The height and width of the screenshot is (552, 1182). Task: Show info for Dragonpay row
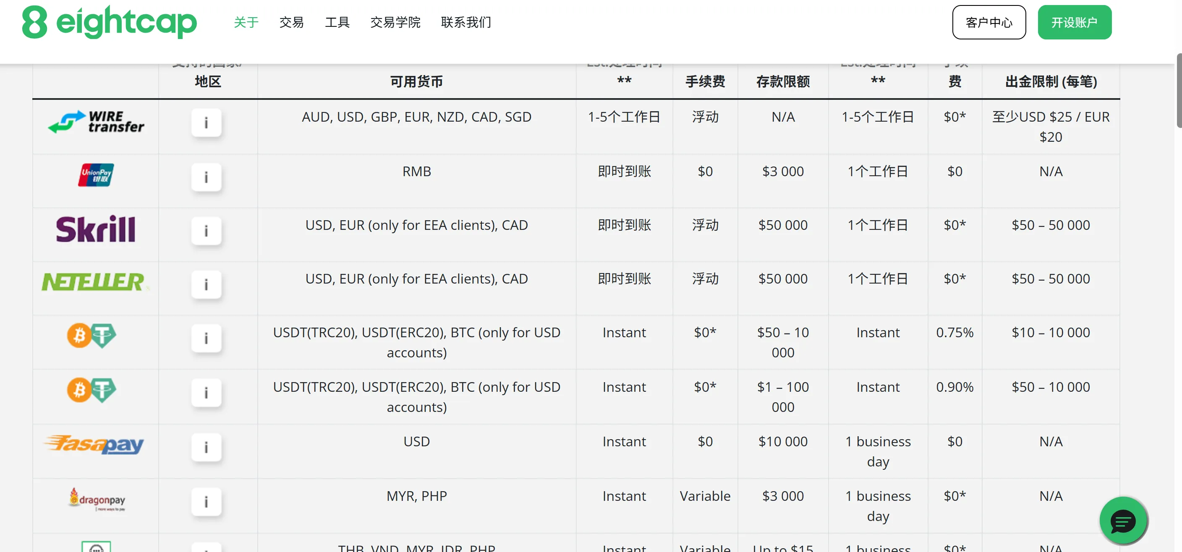206,502
